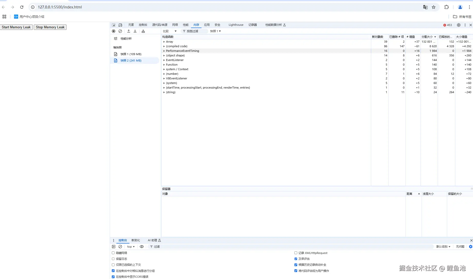Image resolution: width=473 pixels, height=279 pixels.
Task: Open 用户中心项目介绍 bookmark
Action: tap(29, 17)
